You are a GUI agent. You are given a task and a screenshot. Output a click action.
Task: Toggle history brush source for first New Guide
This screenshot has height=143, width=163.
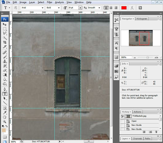123,125
